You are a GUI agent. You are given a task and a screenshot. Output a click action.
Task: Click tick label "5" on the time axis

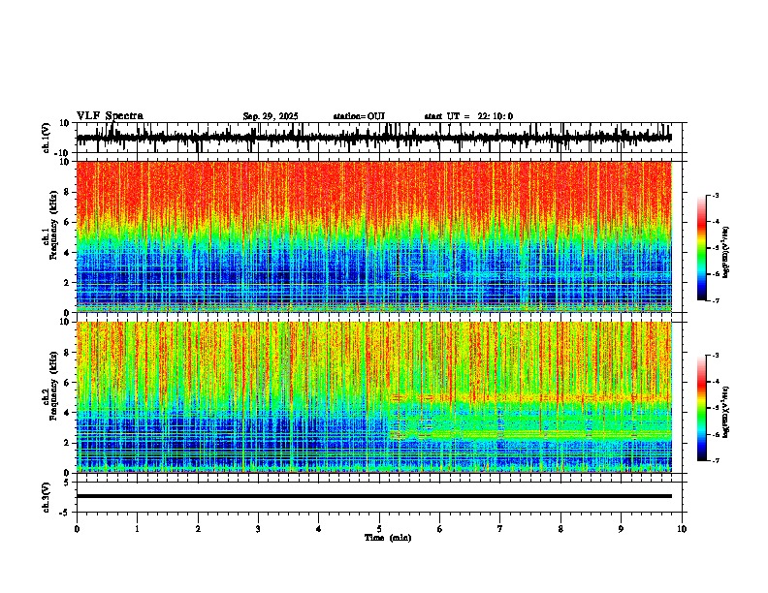tap(379, 529)
